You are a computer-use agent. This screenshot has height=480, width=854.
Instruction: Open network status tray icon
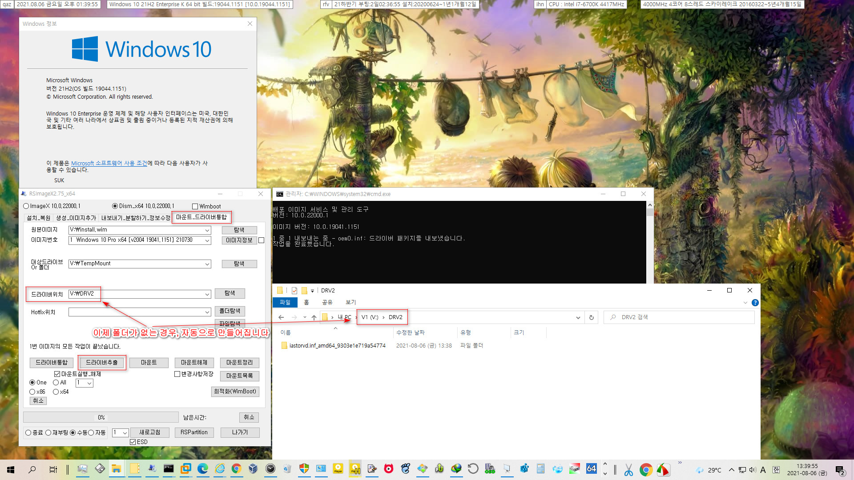click(742, 470)
